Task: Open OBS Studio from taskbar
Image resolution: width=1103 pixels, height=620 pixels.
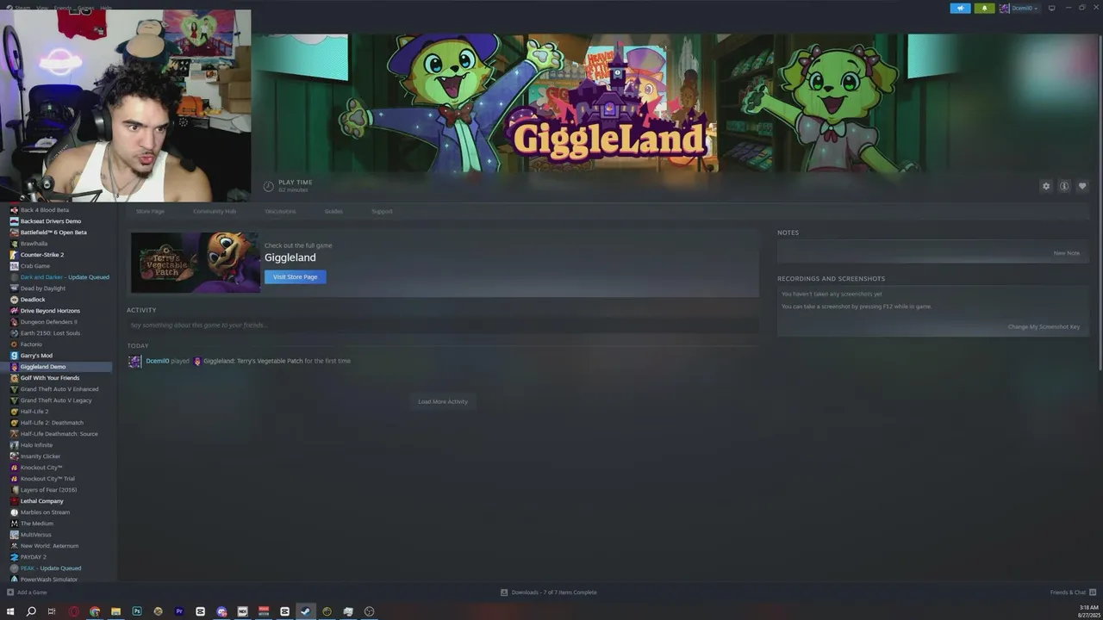Action: click(x=369, y=611)
